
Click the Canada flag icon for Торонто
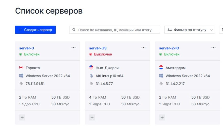click(x=21, y=68)
